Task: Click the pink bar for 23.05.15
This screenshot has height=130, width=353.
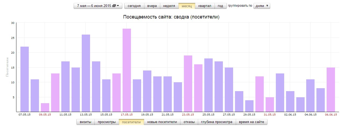Action: pos(188,83)
